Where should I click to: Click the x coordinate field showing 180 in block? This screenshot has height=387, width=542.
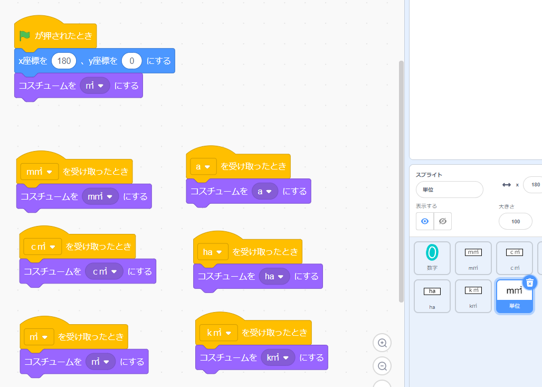(x=64, y=61)
